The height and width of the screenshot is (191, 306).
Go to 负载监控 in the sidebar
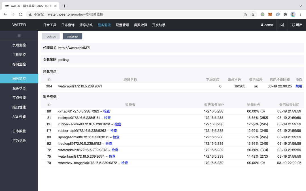click(19, 45)
